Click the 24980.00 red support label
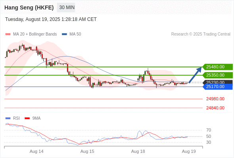 pos(215,99)
